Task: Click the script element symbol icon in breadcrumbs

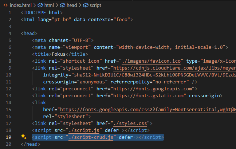Action: (x=86, y=5)
